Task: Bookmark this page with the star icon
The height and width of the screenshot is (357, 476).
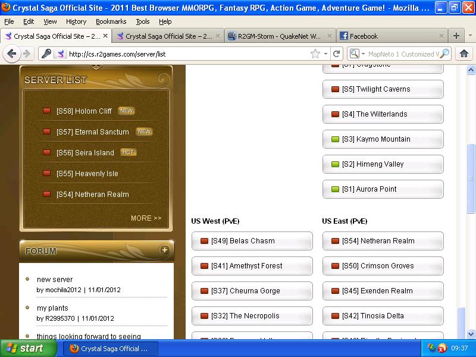Action: click(x=315, y=54)
